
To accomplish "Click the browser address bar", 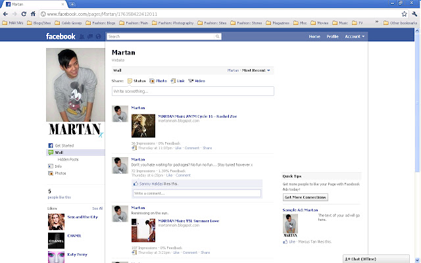I will (x=219, y=14).
